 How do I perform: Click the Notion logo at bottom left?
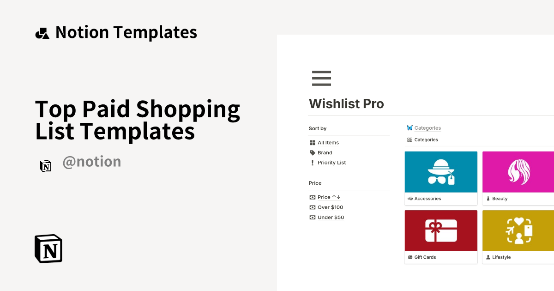click(48, 249)
